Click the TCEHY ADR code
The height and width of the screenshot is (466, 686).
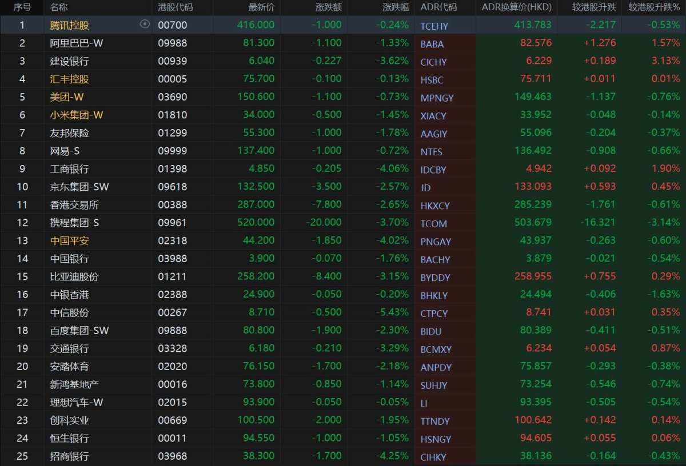[x=434, y=26]
